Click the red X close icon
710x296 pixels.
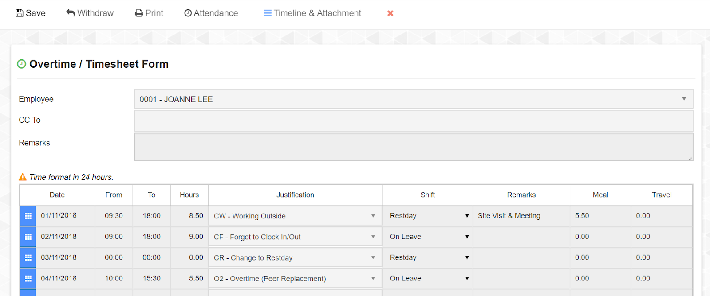point(390,13)
